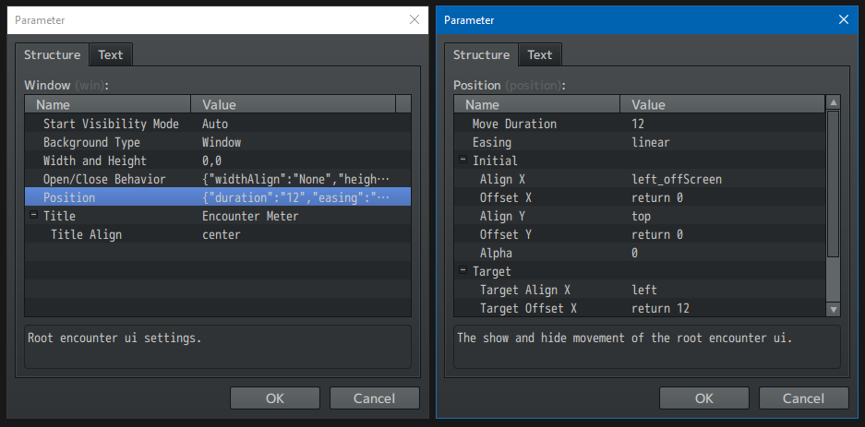
Task: Switch to Text tab in Window dialog
Action: tap(111, 54)
